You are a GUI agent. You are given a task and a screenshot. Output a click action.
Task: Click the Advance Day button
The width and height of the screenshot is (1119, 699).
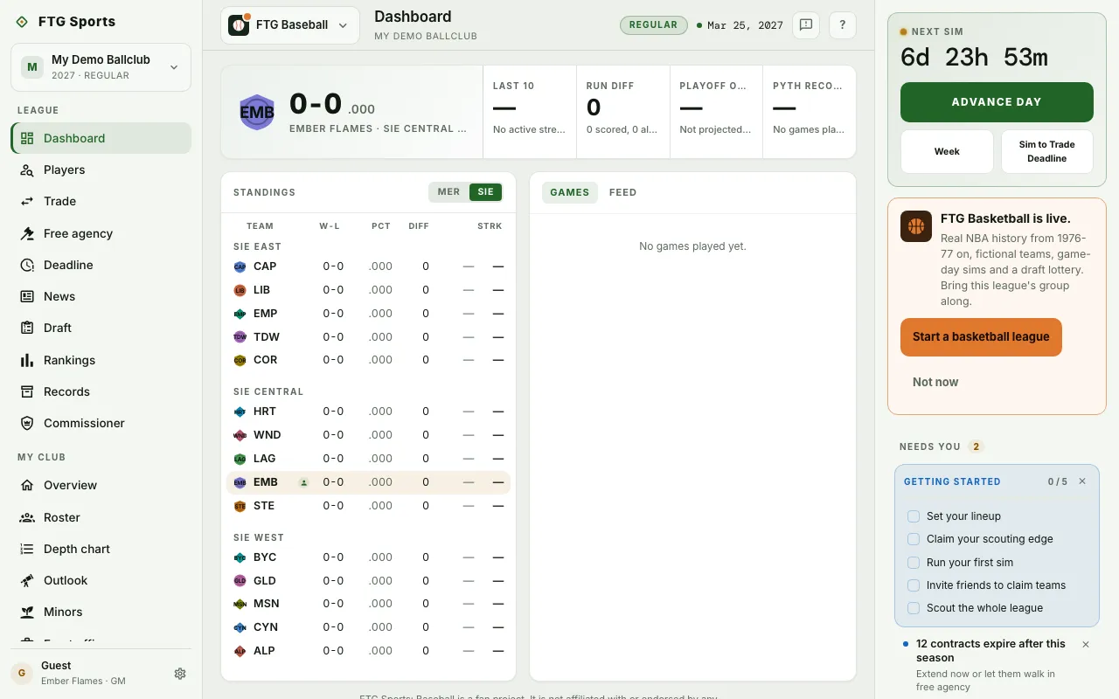pos(997,102)
